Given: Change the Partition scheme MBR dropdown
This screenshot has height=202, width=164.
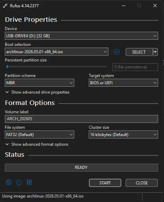Looking at the screenshot, I should tap(39, 83).
